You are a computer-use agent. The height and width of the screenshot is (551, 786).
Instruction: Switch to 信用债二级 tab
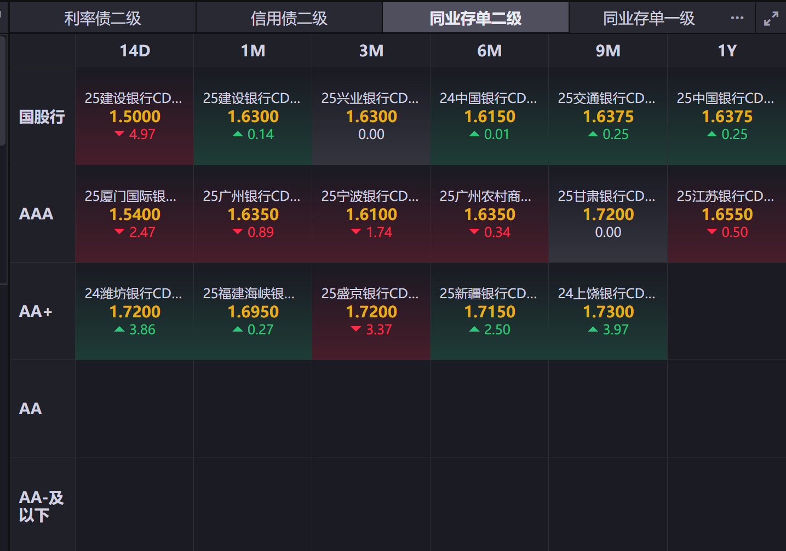[x=289, y=19]
